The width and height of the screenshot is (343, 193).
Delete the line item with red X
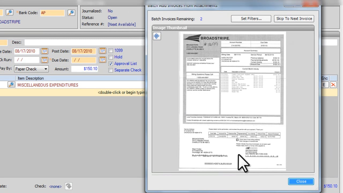pyautogui.click(x=333, y=85)
